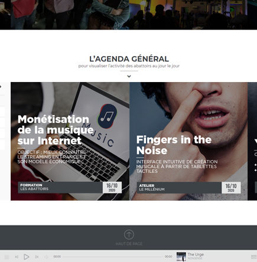
Task: Click the chevron below L'Agenda Général subtitle
Action: [129, 76]
